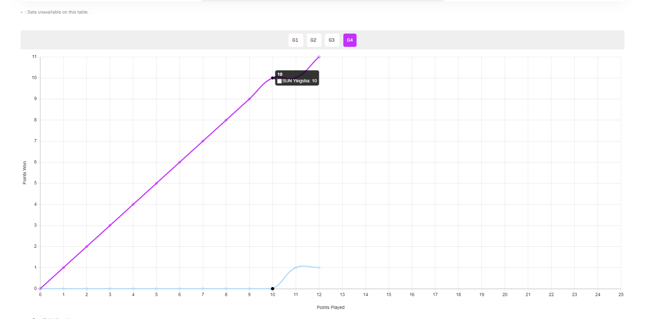Switch to the G2 game tab
The image size is (646, 319).
tap(314, 40)
